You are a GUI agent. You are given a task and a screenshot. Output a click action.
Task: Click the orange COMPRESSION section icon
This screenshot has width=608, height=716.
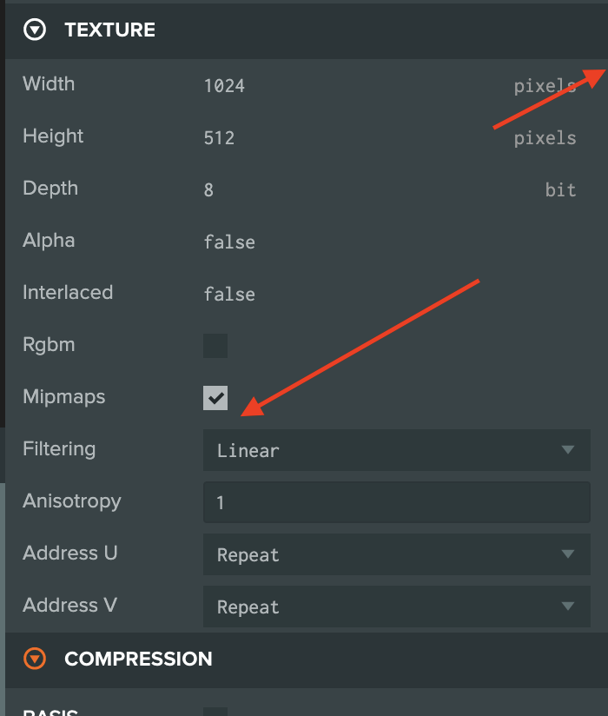click(34, 659)
